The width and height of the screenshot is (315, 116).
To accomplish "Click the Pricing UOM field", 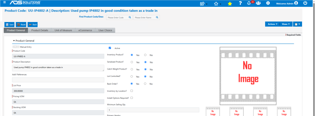I will pyautogui.click(x=58, y=102).
